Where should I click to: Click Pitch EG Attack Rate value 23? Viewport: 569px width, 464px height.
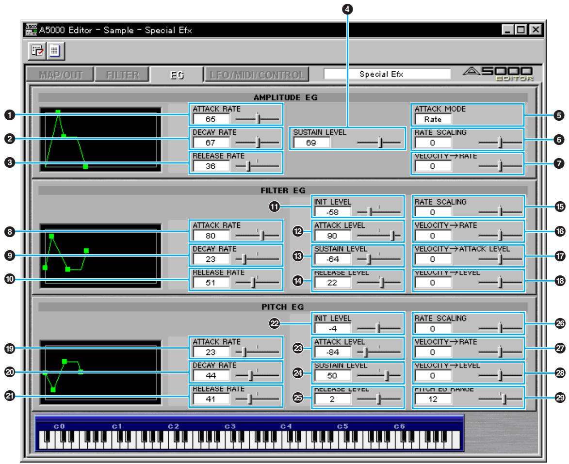tap(211, 352)
